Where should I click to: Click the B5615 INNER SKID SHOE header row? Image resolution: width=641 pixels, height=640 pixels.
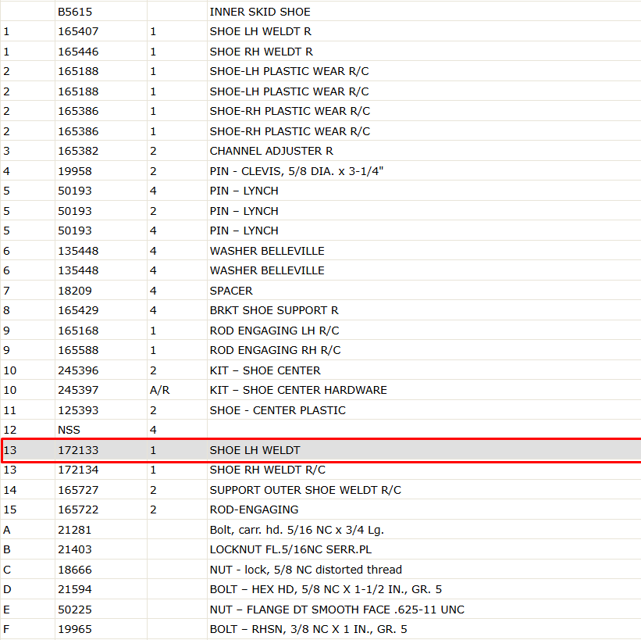[320, 12]
